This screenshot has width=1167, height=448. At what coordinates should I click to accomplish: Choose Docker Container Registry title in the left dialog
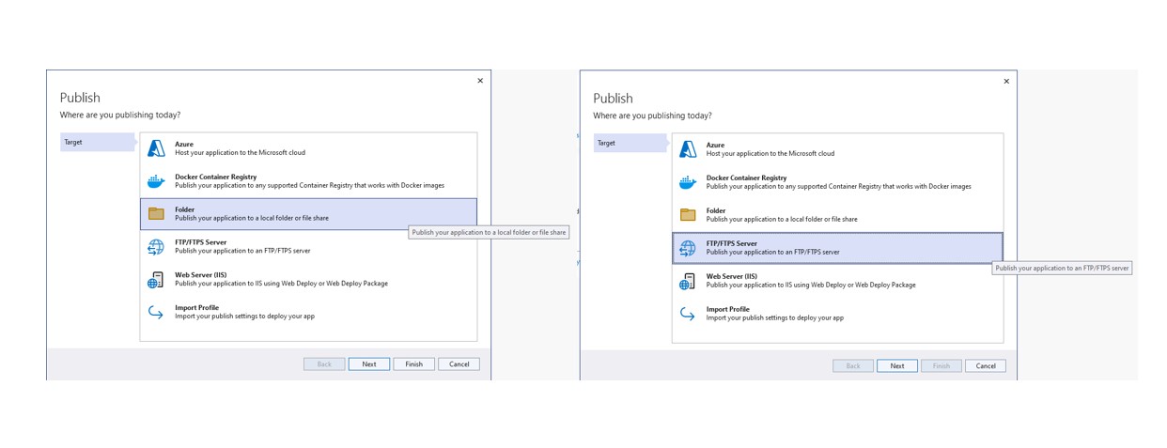click(215, 177)
